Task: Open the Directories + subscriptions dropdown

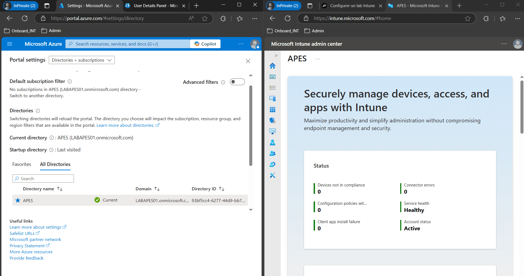Action: pos(82,60)
